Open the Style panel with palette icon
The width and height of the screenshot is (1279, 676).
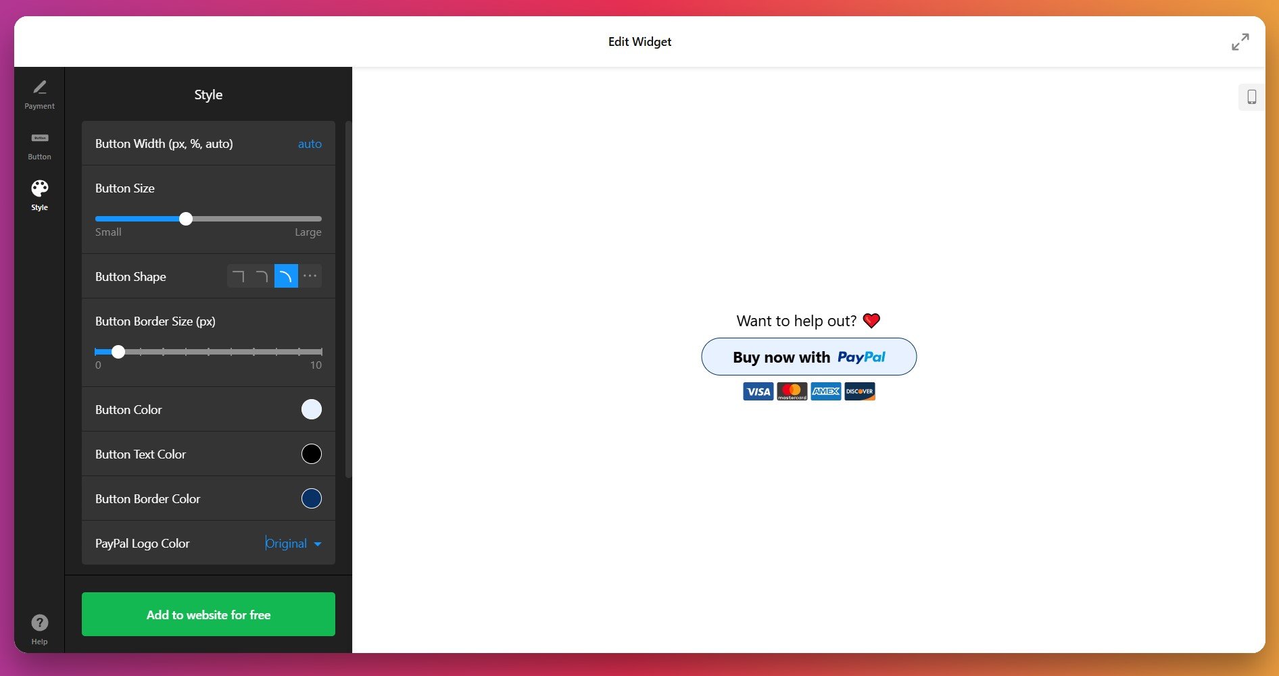pyautogui.click(x=39, y=194)
